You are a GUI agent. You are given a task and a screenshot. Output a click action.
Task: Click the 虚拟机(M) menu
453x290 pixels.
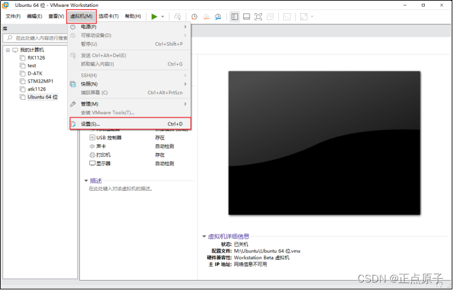point(81,16)
